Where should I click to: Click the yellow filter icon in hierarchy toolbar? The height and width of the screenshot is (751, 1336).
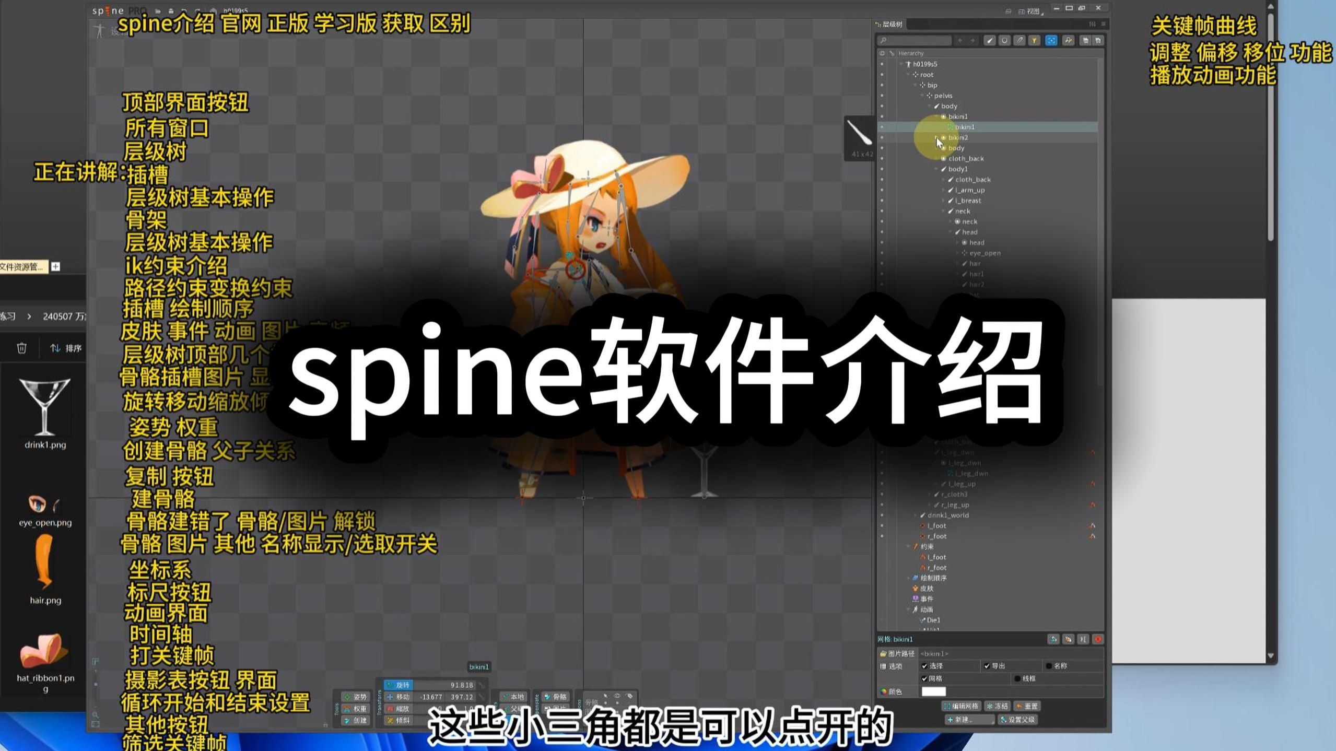tap(1035, 41)
